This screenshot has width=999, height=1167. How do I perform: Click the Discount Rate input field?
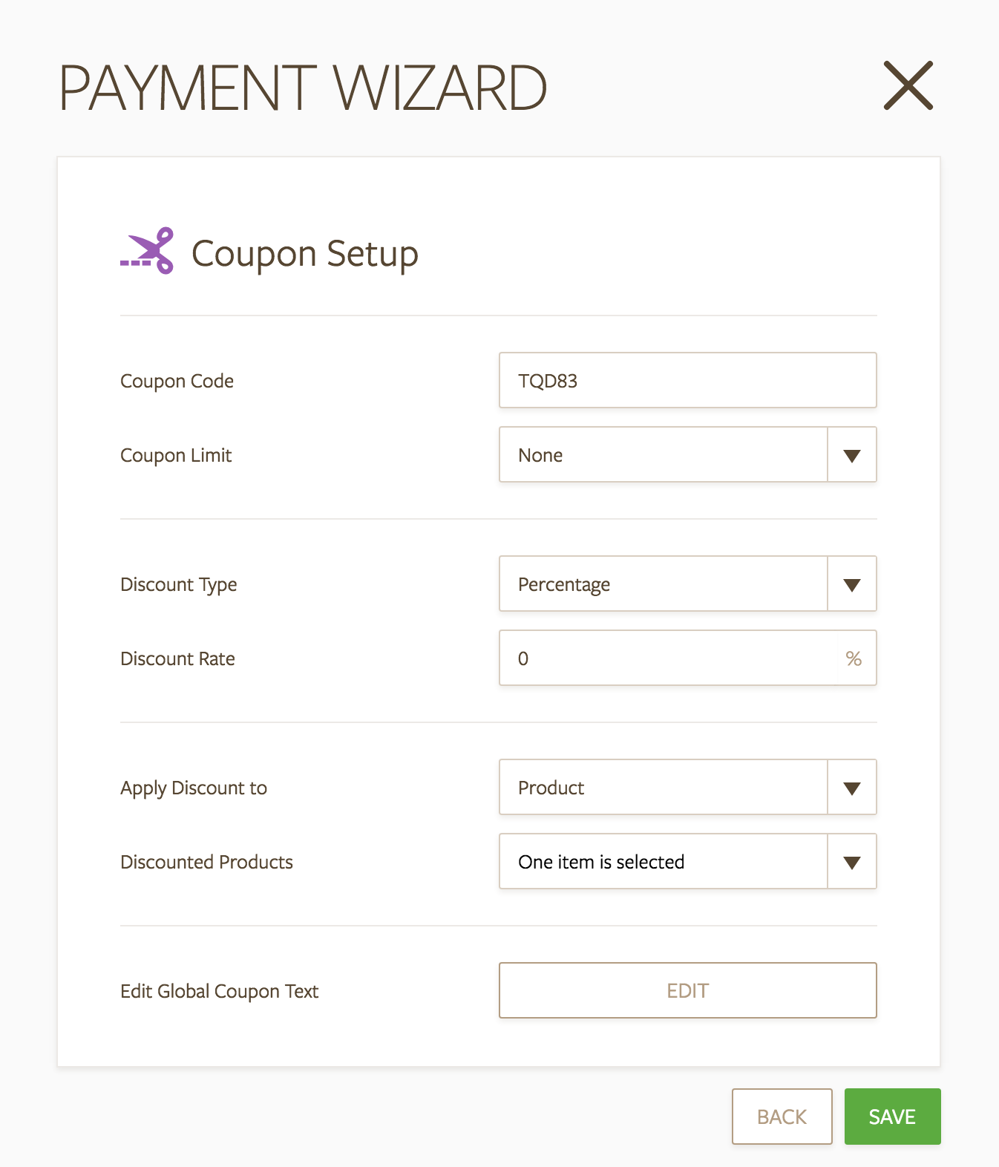pos(668,658)
